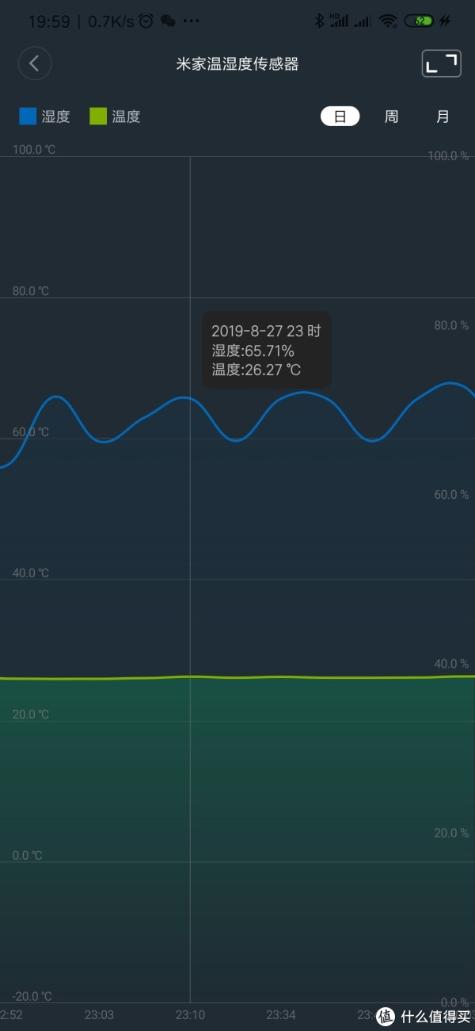Toggle the green 温度 temperature series
Viewport: 475px width, 1031px height.
point(115,117)
